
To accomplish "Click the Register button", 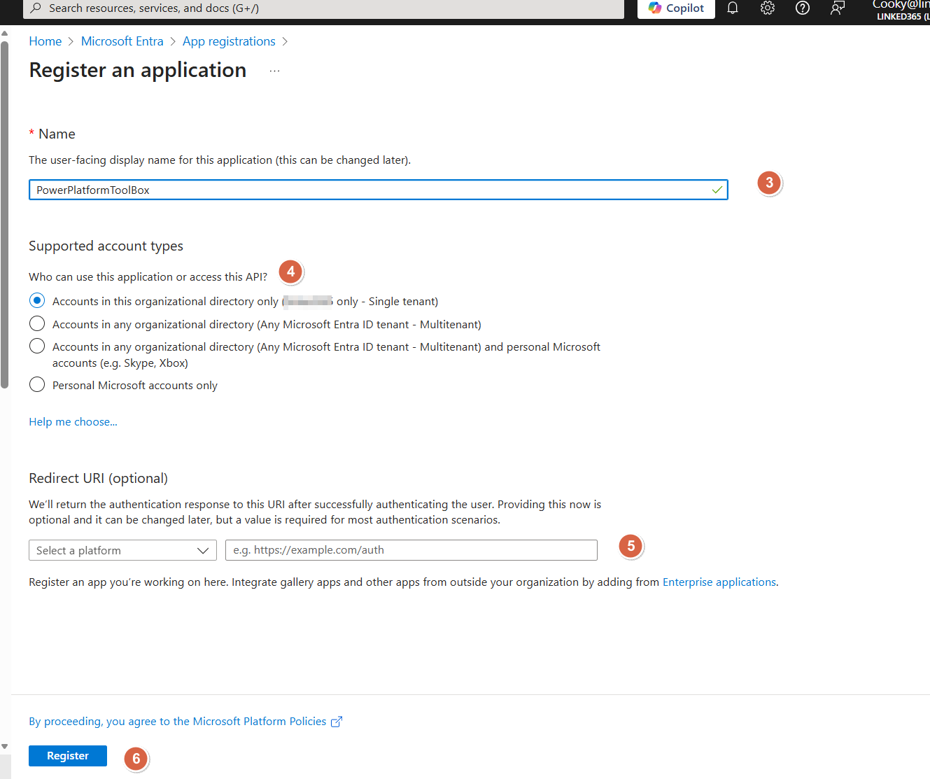I will tap(67, 756).
